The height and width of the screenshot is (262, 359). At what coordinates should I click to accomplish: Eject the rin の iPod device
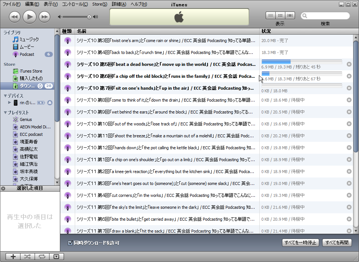pos(50,103)
